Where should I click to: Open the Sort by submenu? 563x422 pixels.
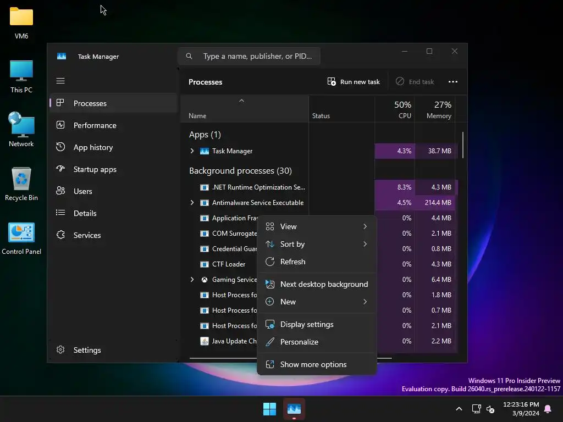pos(317,244)
